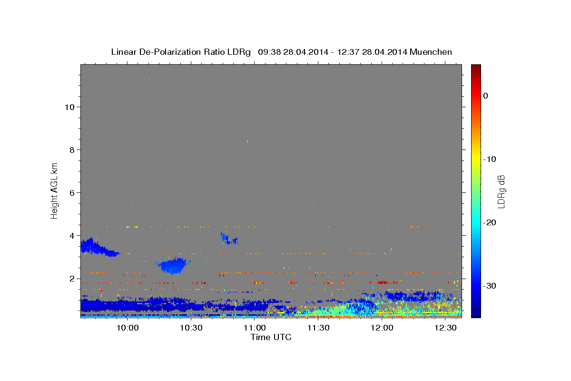Click the 11:30 time tick label

pos(318,328)
